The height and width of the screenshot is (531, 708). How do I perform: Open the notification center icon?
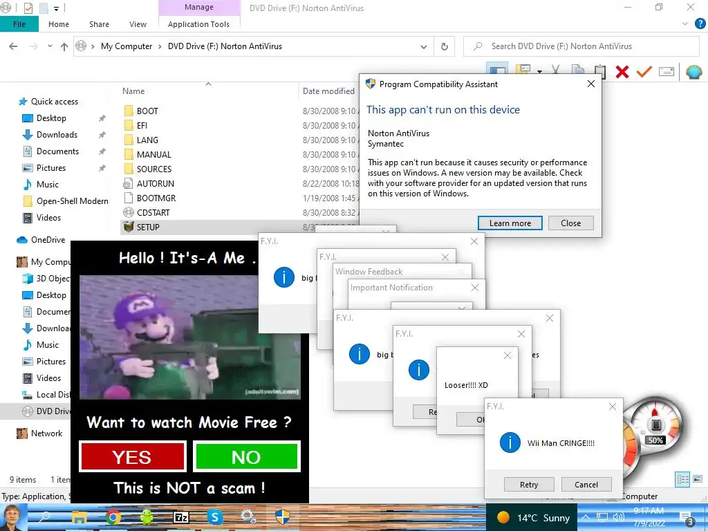[x=686, y=518]
